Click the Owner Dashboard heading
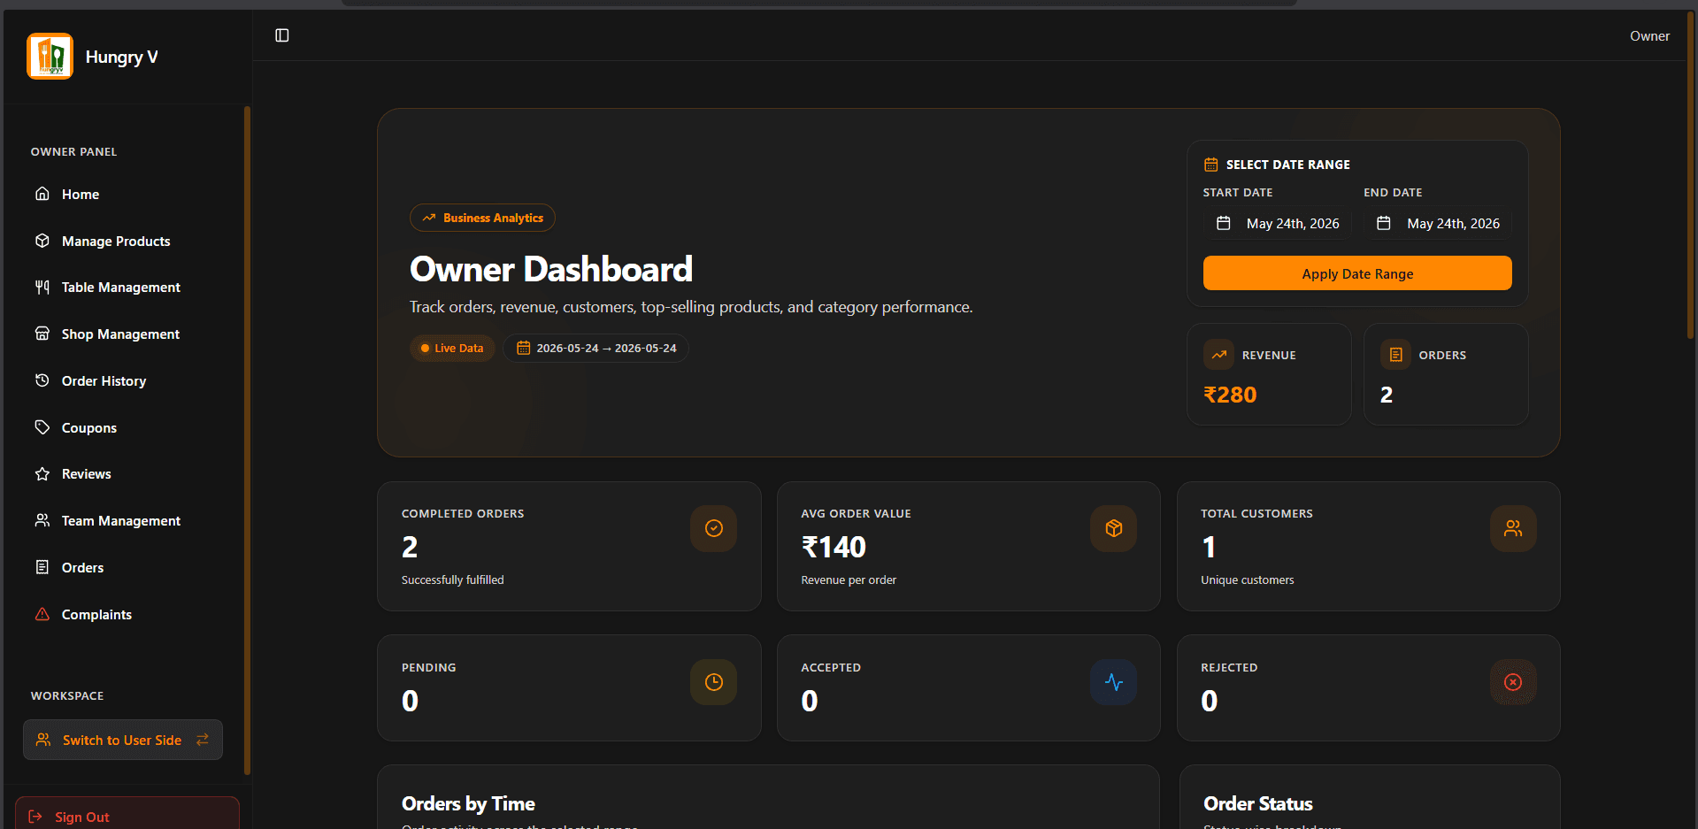Viewport: 1698px width, 829px height. click(x=550, y=269)
